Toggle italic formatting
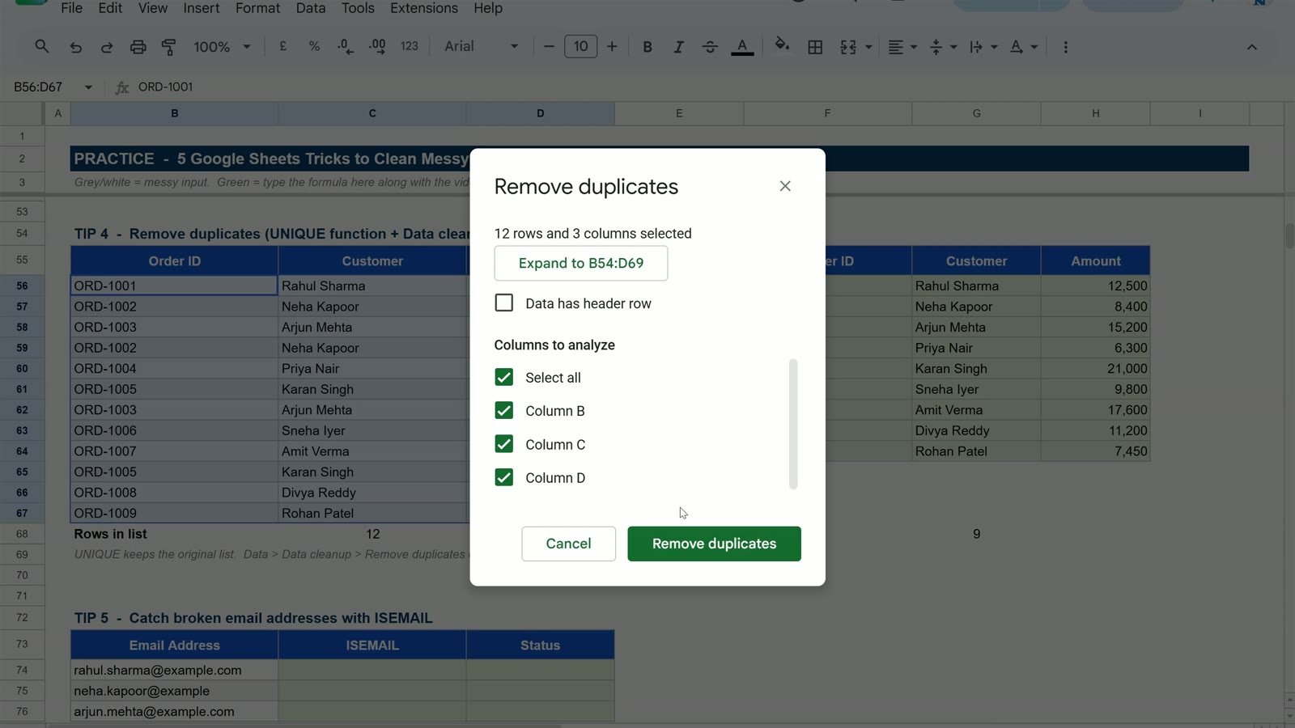The width and height of the screenshot is (1295, 728). tap(678, 47)
